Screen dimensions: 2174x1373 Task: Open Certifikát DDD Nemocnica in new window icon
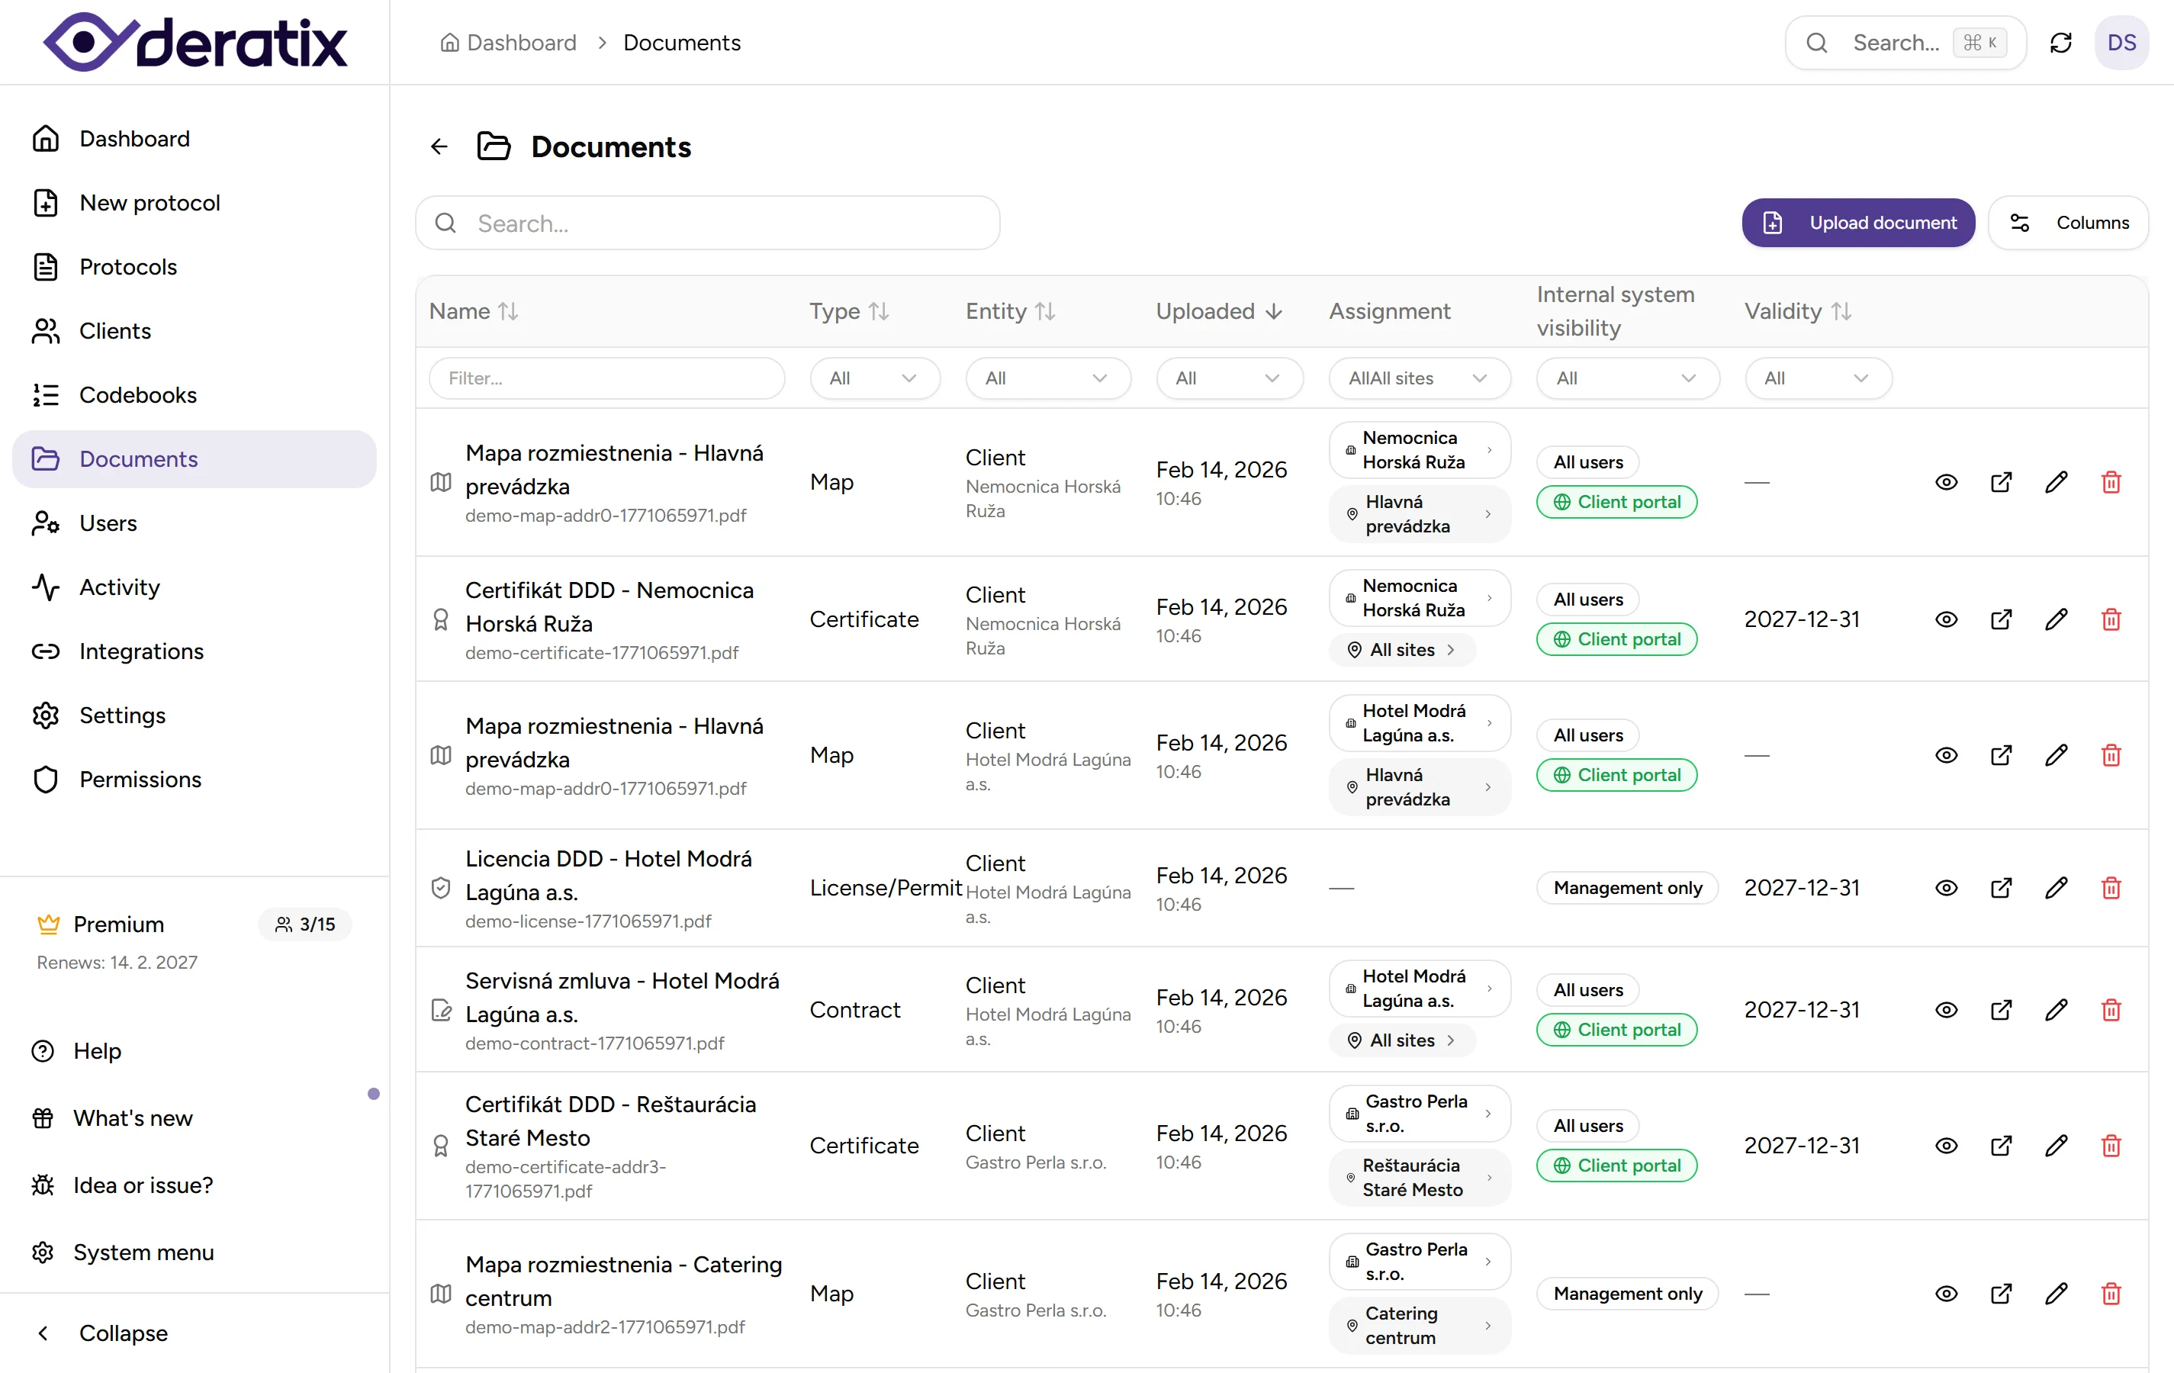2001,619
